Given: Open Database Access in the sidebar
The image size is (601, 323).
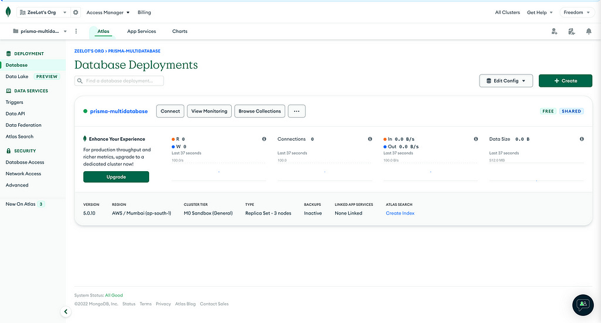Looking at the screenshot, I should point(25,162).
